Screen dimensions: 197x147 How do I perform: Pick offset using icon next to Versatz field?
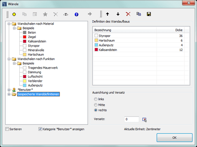(x=144, y=119)
